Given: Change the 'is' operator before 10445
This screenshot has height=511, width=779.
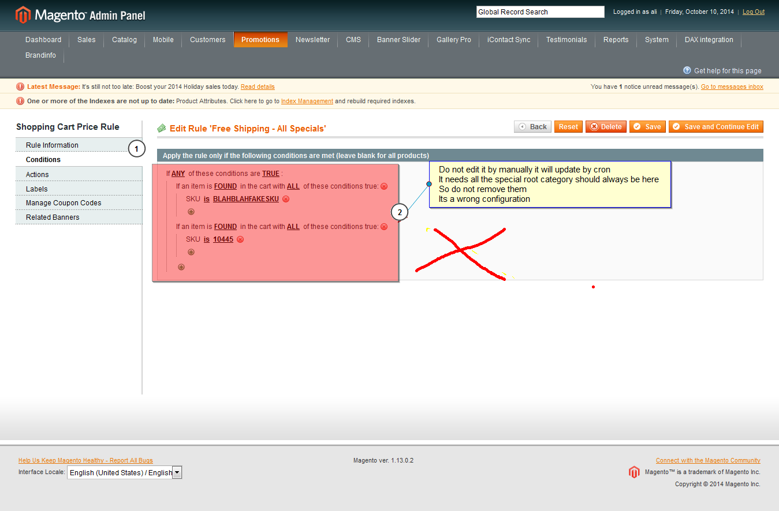Looking at the screenshot, I should click(207, 239).
